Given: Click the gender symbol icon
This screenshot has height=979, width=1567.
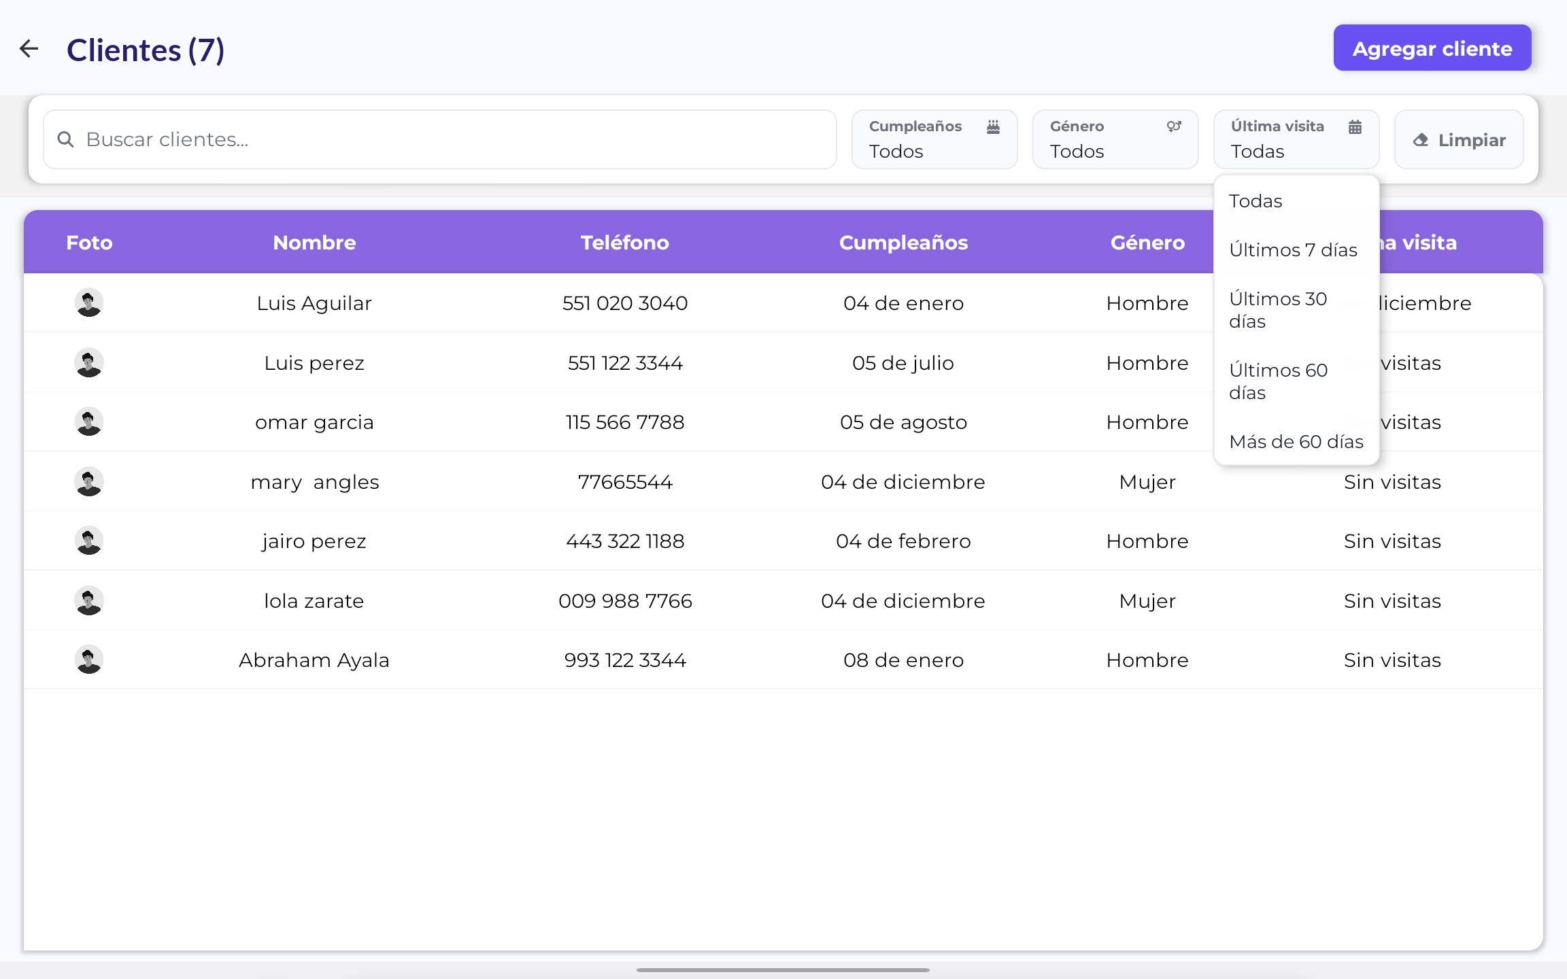Looking at the screenshot, I should pyautogui.click(x=1174, y=126).
